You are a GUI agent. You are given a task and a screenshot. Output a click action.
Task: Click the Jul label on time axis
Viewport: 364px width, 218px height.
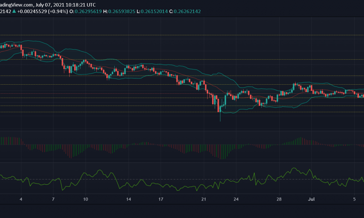coord(311,199)
